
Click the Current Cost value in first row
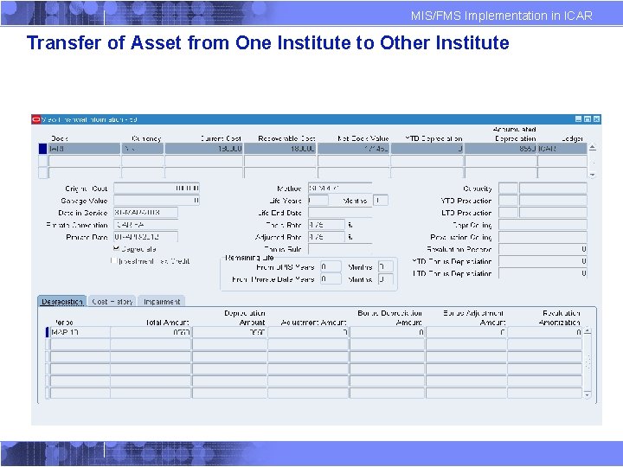pyautogui.click(x=203, y=149)
